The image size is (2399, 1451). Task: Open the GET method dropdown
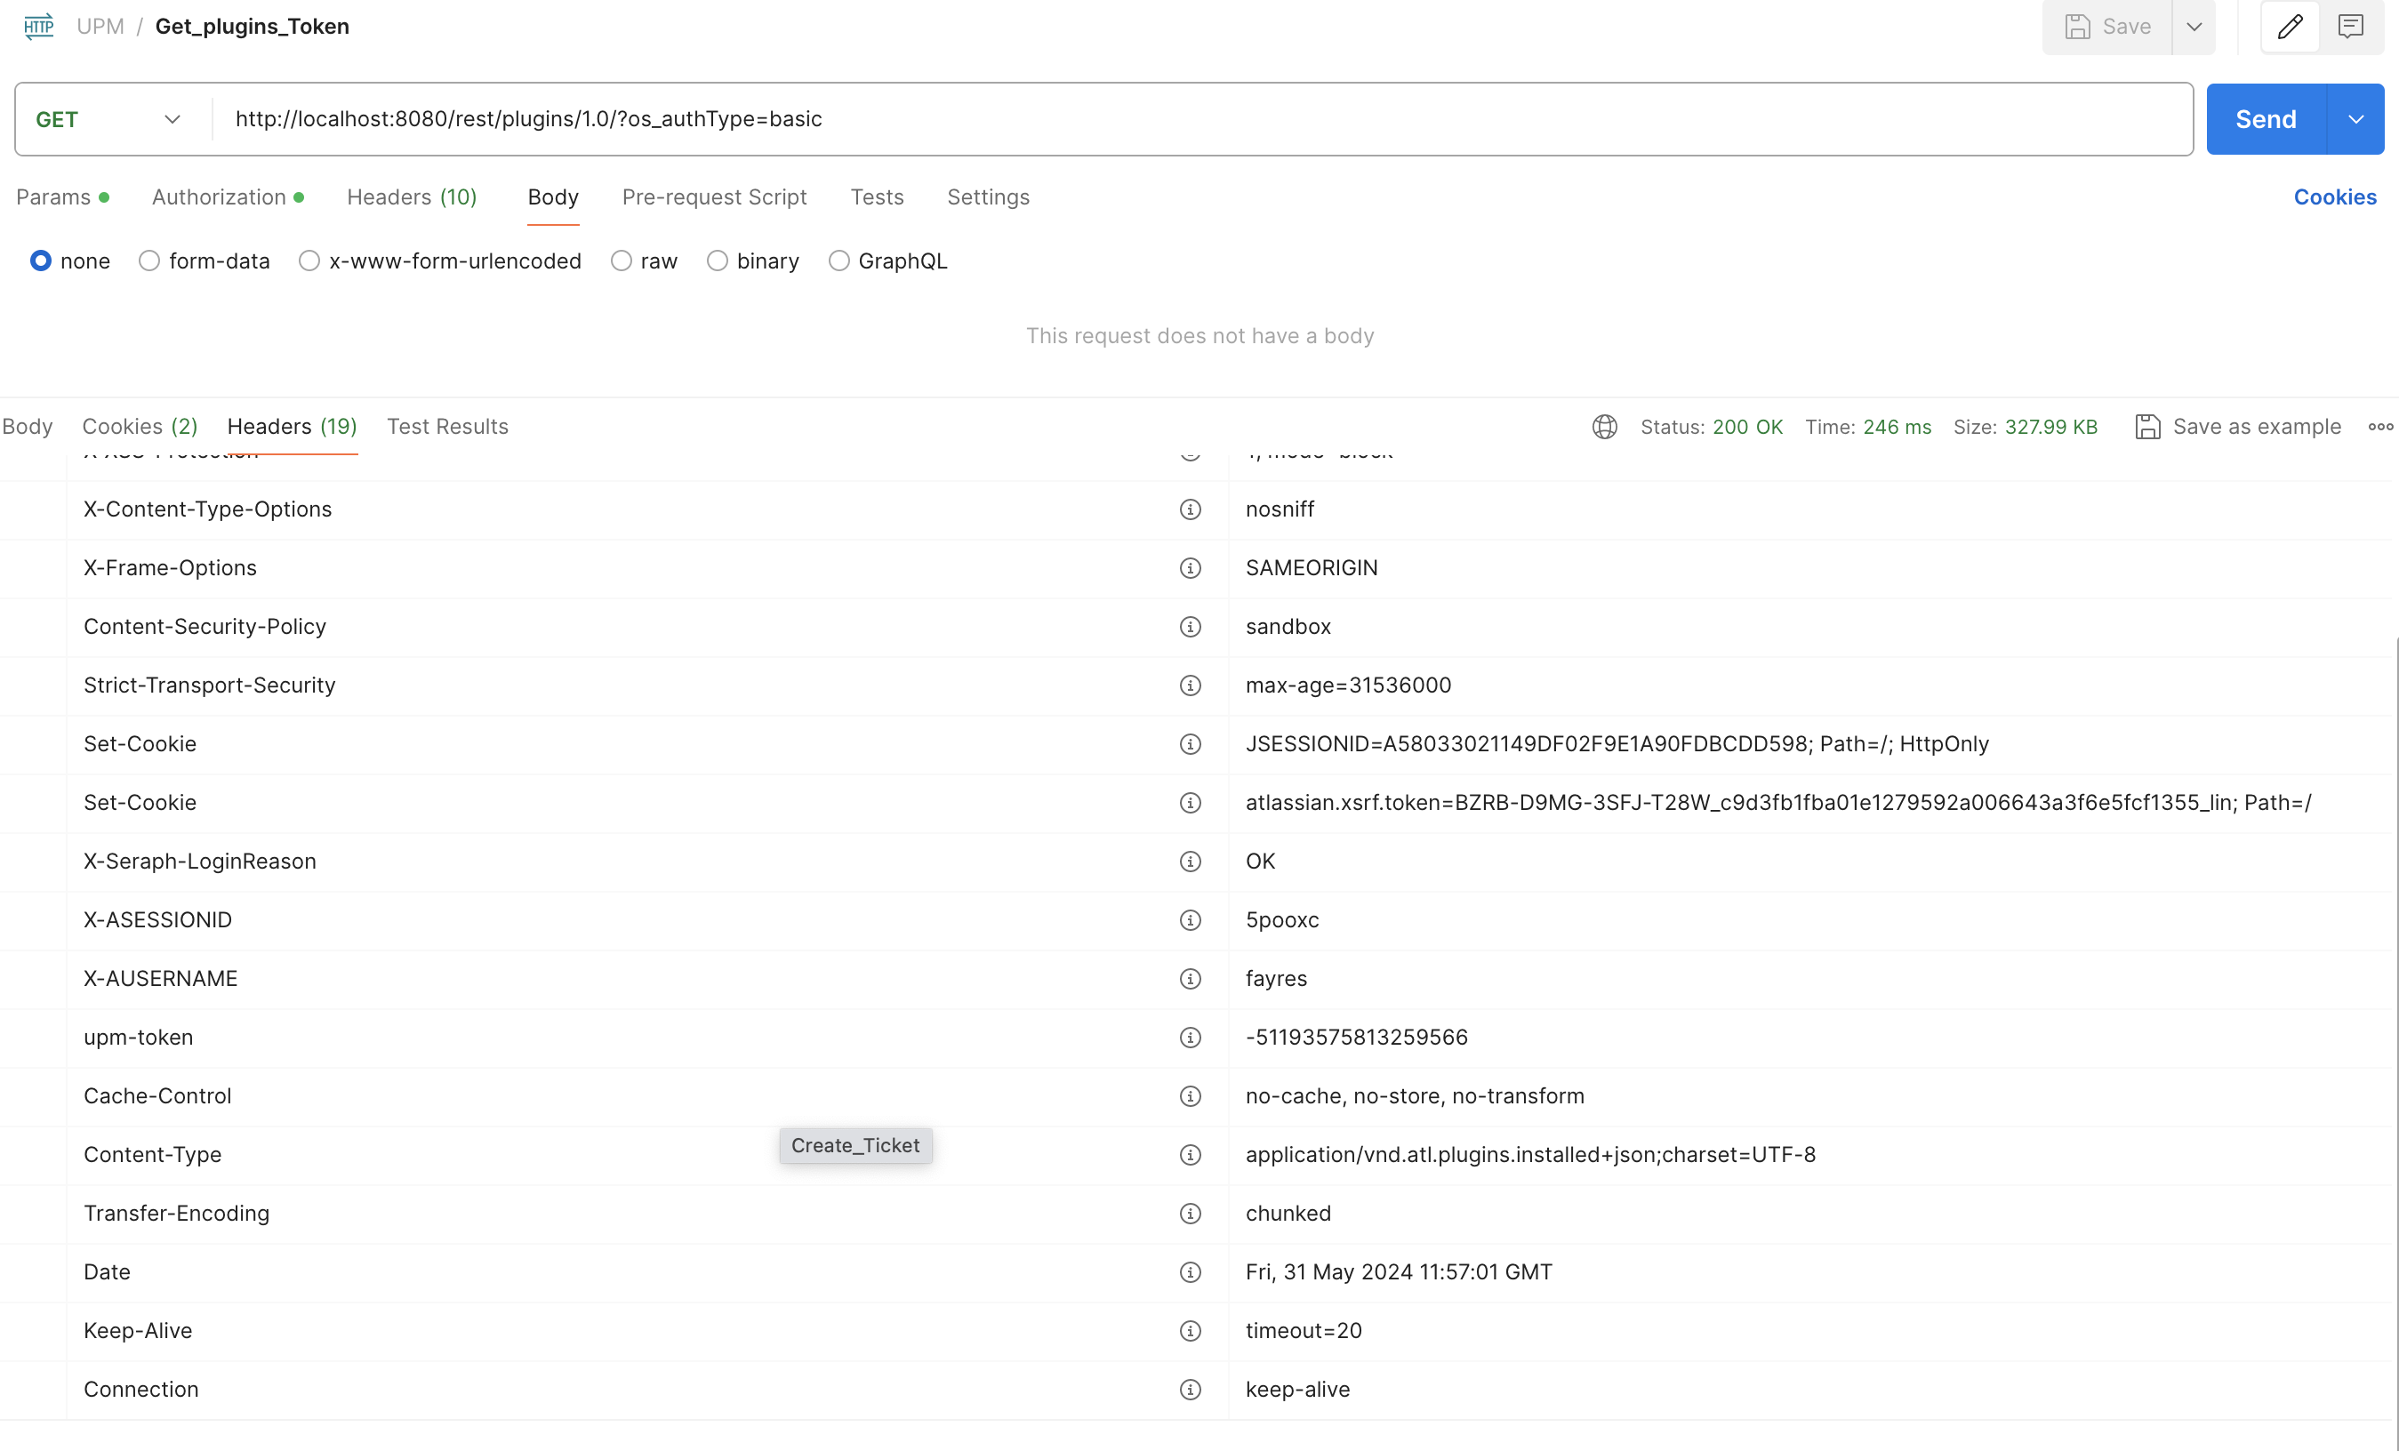click(172, 119)
